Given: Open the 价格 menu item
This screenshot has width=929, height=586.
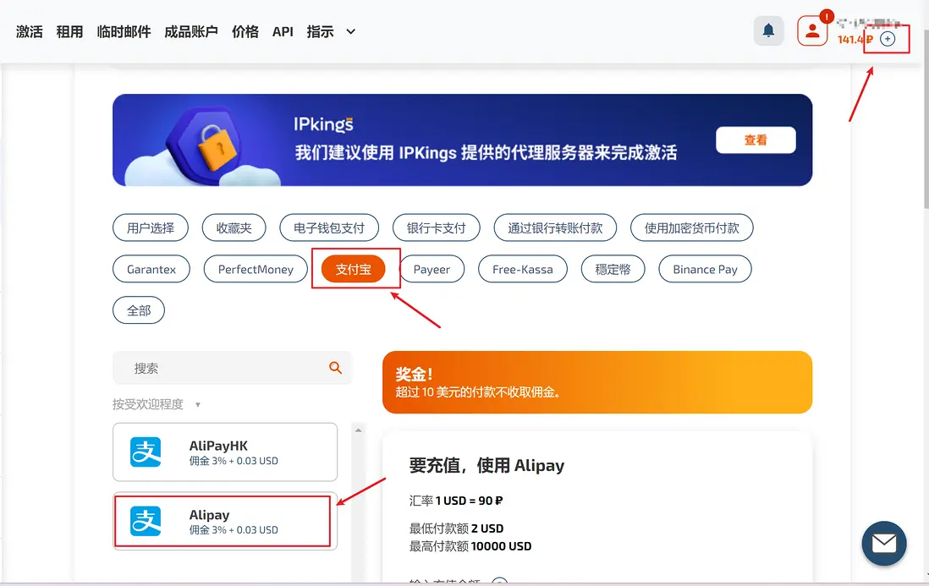Looking at the screenshot, I should 245,32.
